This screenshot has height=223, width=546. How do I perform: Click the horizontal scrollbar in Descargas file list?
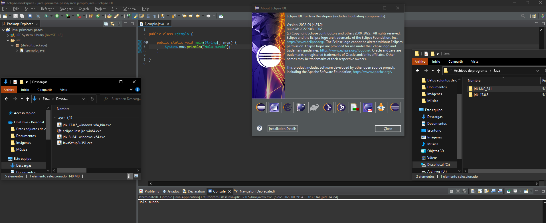tap(71, 170)
